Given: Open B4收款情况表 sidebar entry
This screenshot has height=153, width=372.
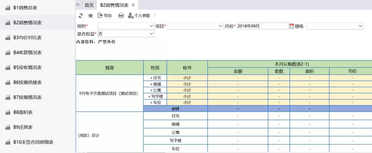Looking at the screenshot, I should 28,53.
